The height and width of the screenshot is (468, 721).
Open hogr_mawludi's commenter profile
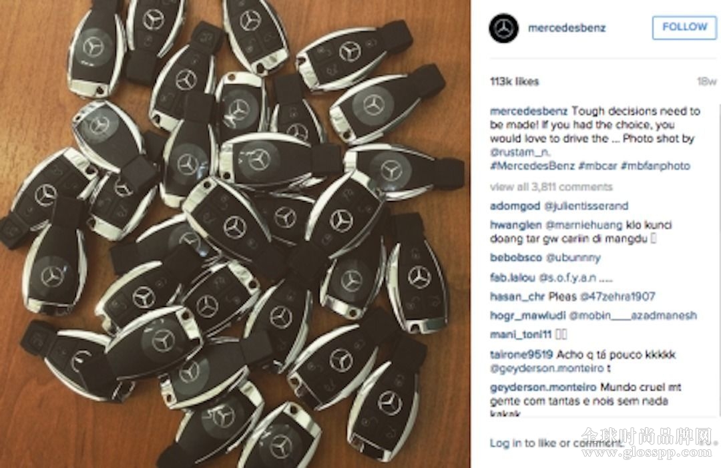click(528, 316)
